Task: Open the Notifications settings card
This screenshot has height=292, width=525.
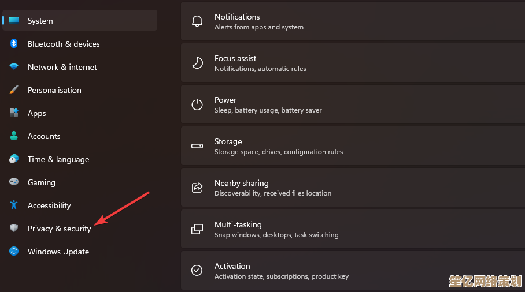Action: point(353,21)
